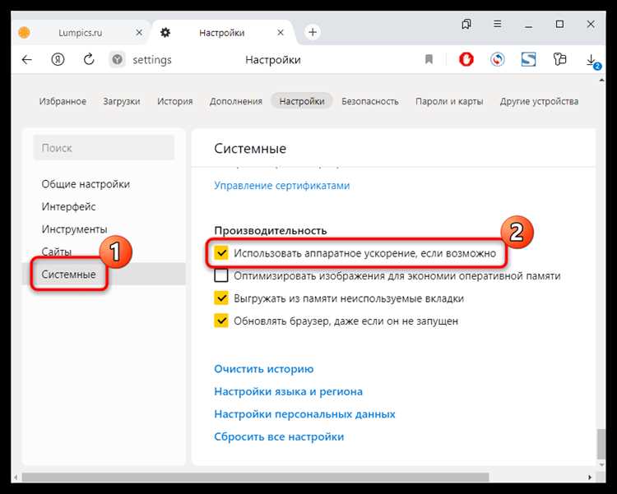Click the vertical scrollbar thumb
This screenshot has height=494, width=617.
601,444
